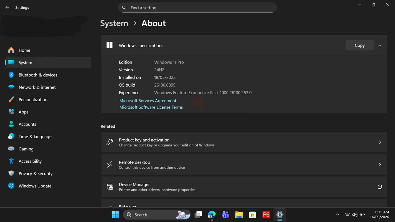Open Accounts settings page
The height and width of the screenshot is (222, 395).
[x=48, y=124]
